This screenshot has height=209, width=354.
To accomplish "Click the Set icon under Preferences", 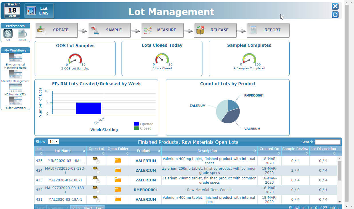I will tap(7, 33).
